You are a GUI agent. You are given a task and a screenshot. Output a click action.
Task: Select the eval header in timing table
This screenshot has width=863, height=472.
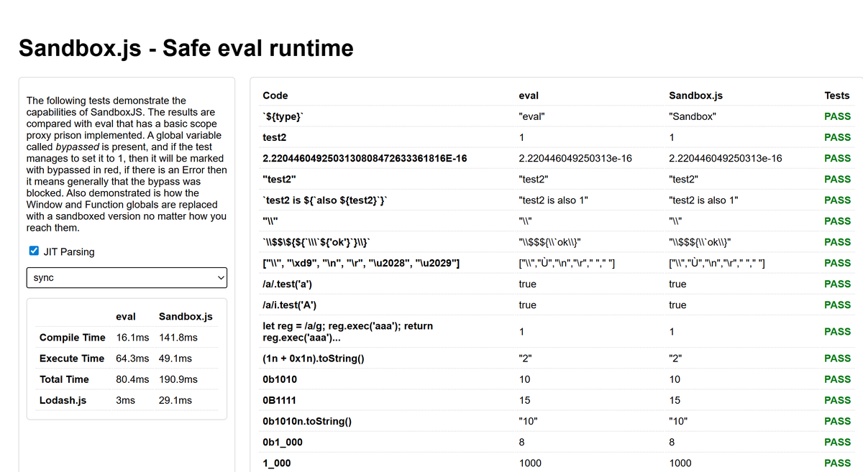126,316
